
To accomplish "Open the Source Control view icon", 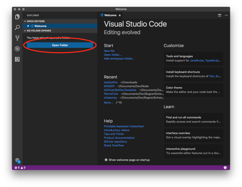I will pos(17,38).
